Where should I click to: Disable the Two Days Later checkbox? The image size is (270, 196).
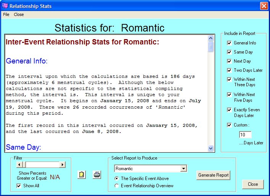coord(229,70)
